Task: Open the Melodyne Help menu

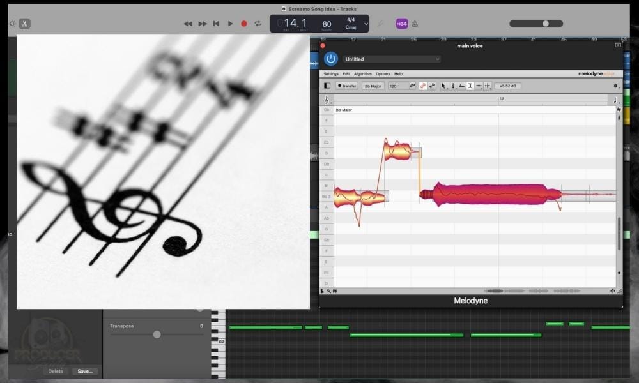Action: (x=398, y=74)
